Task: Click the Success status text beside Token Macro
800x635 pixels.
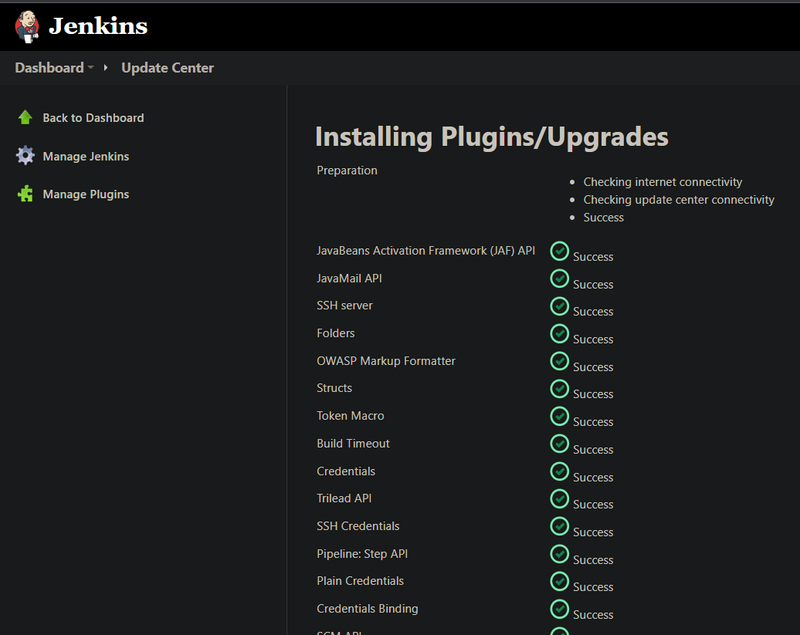Action: (593, 422)
